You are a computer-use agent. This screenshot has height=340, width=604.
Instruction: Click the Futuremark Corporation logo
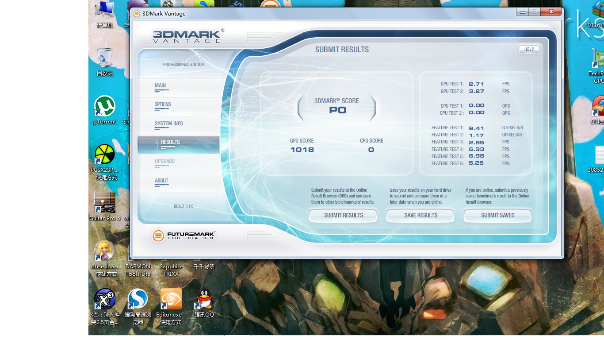[184, 236]
